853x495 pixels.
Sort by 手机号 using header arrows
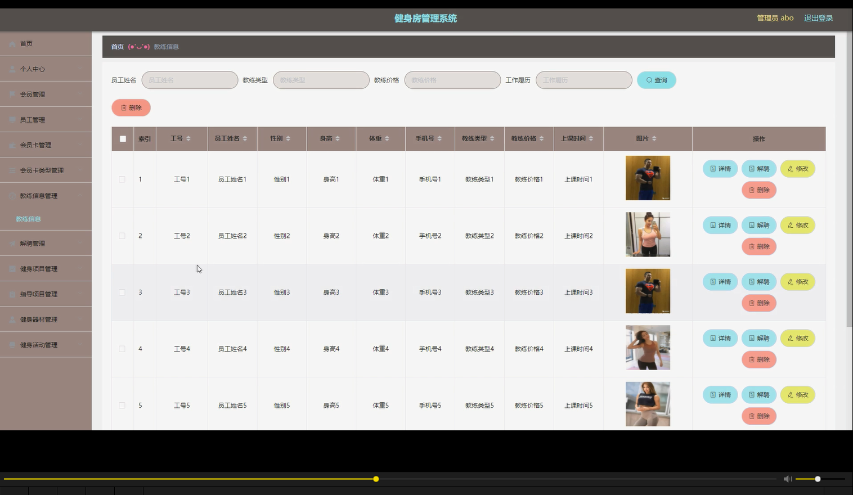pyautogui.click(x=439, y=138)
